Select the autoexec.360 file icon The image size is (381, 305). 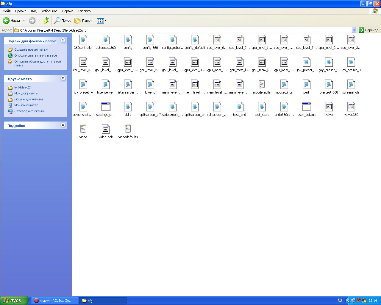coord(106,40)
